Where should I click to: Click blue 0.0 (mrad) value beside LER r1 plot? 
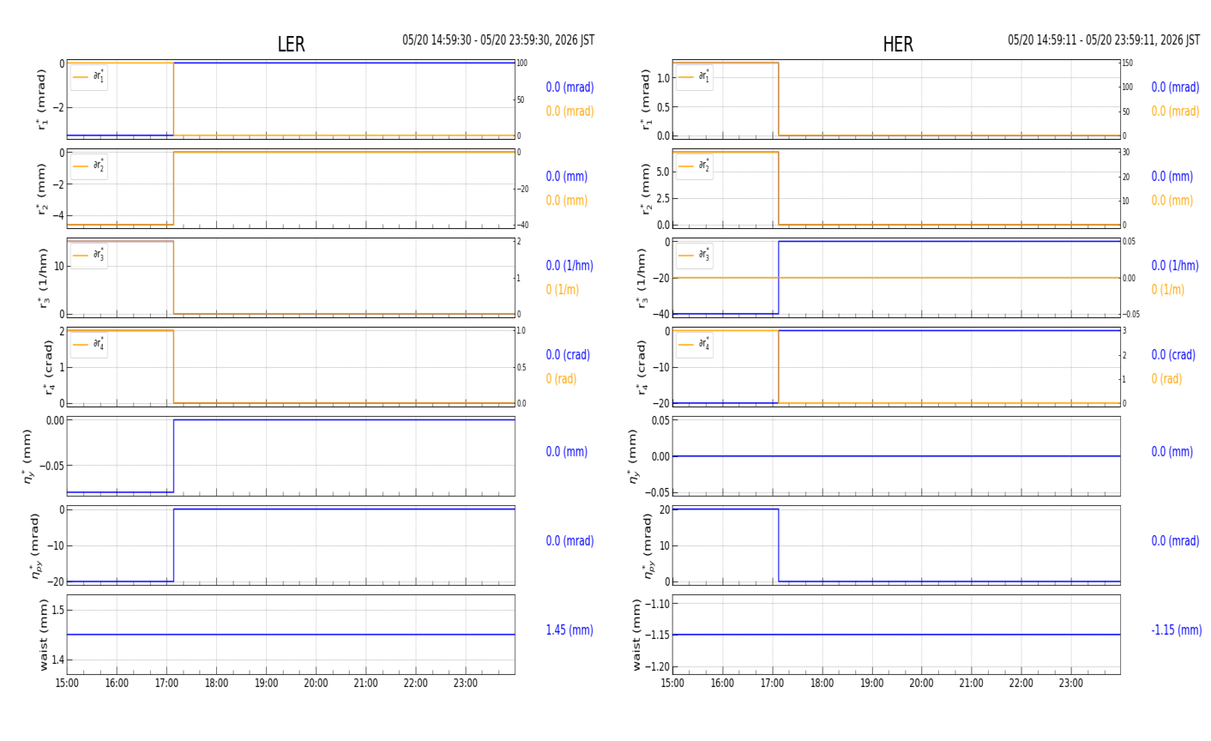click(569, 87)
